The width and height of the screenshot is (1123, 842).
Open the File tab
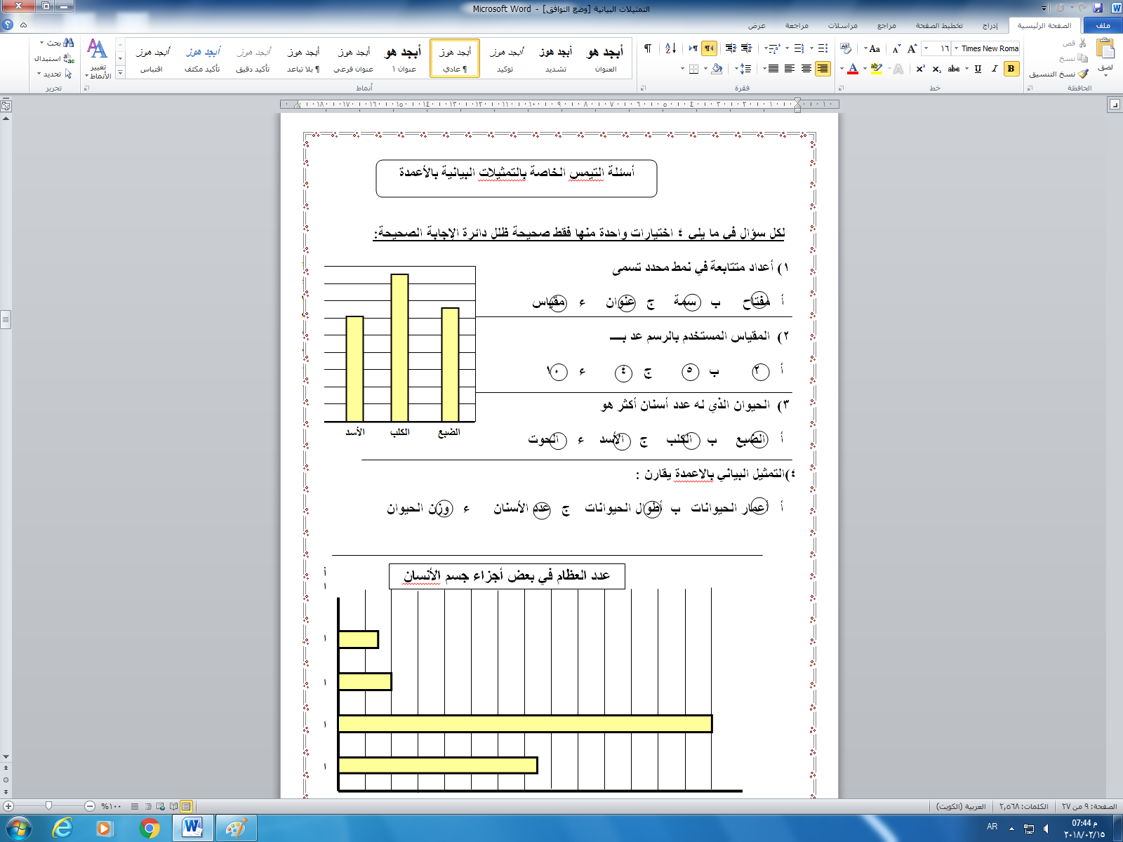1103,25
